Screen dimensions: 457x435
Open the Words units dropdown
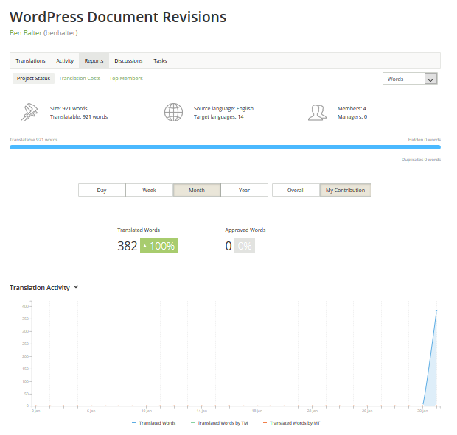(x=410, y=79)
